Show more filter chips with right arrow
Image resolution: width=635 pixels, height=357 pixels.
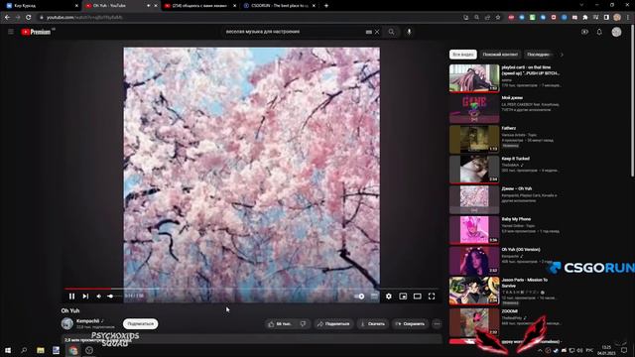click(562, 55)
